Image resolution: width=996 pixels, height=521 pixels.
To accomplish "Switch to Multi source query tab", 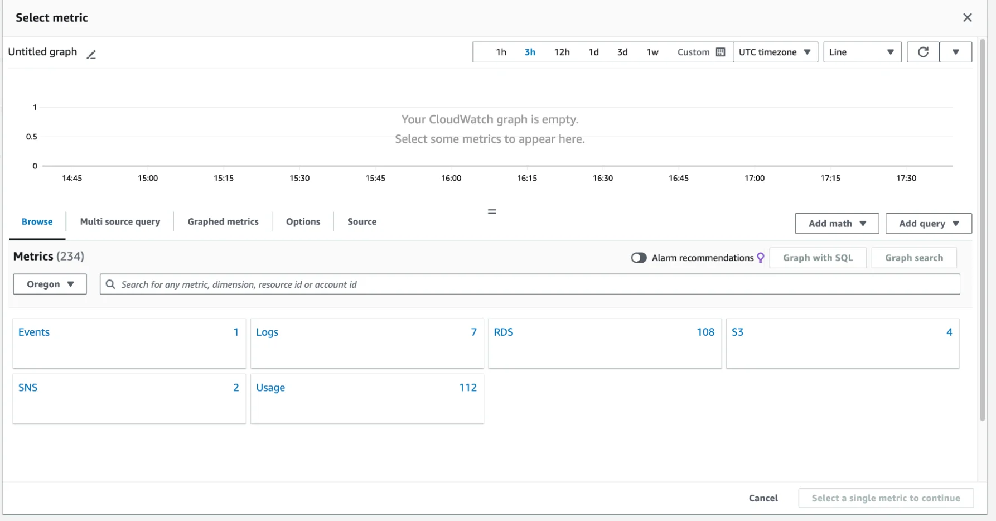I will pyautogui.click(x=120, y=221).
